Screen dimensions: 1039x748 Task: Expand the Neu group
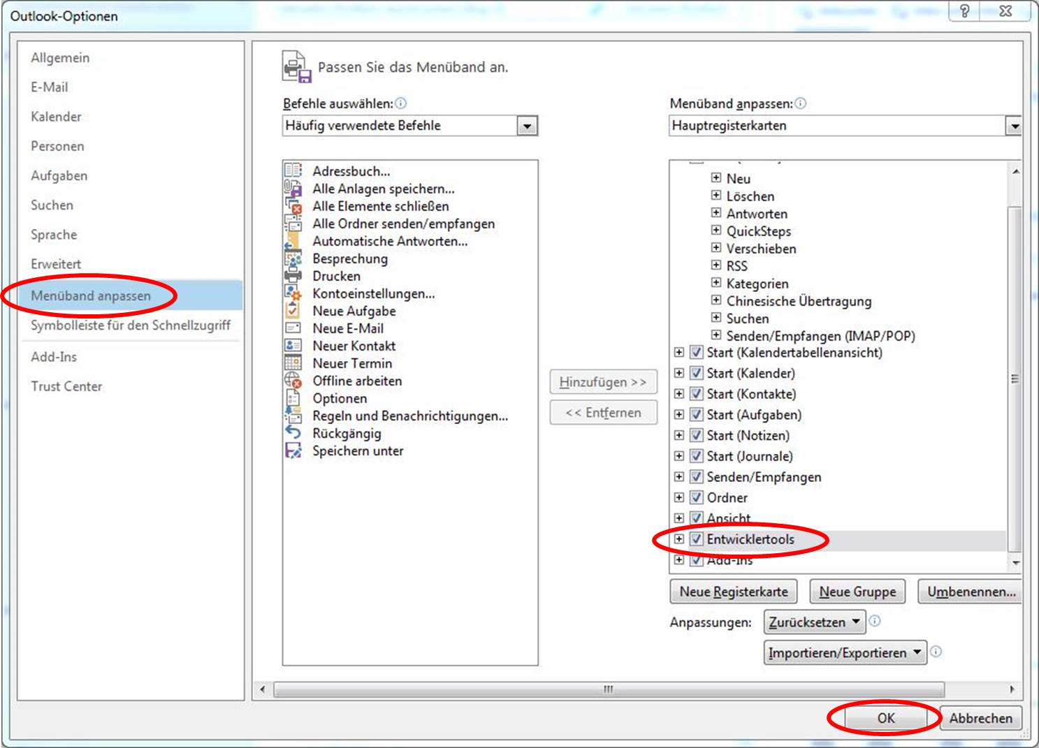click(x=716, y=177)
